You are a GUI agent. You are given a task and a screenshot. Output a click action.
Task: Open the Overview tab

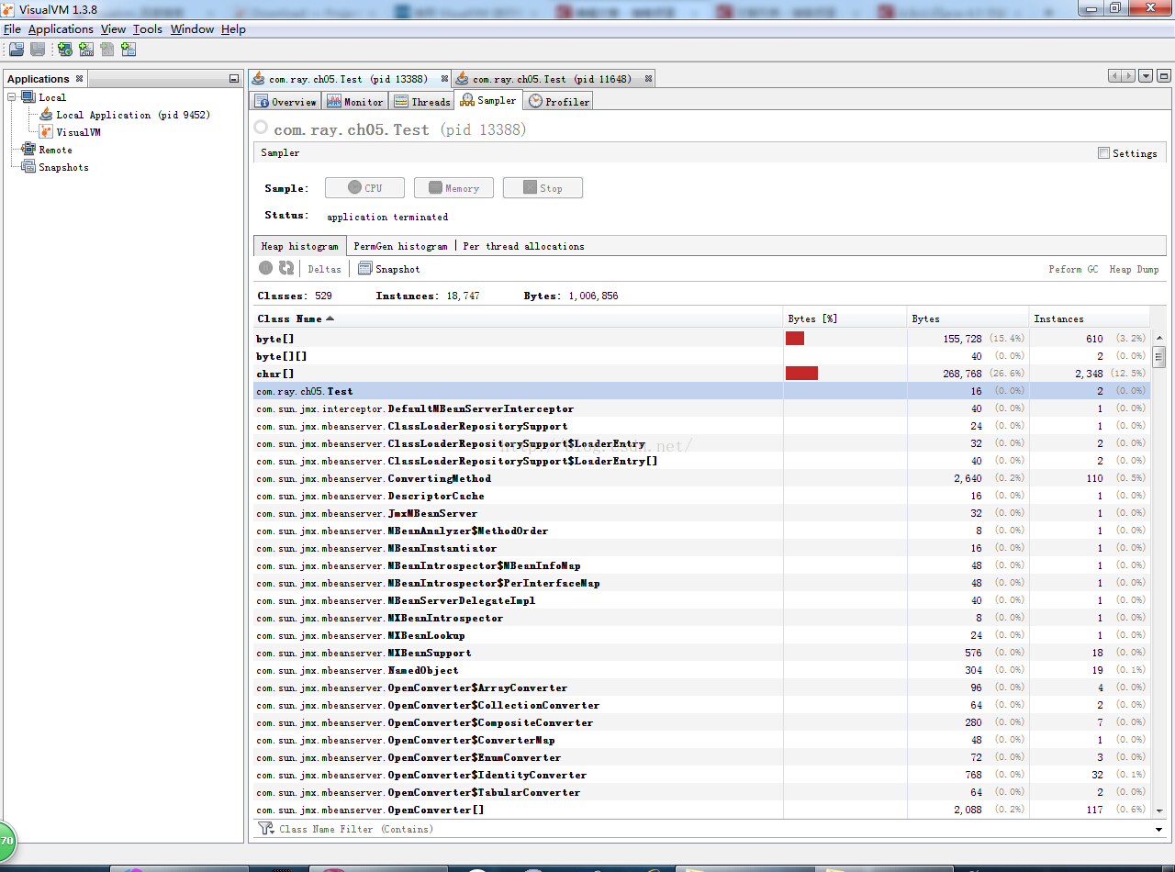[286, 102]
